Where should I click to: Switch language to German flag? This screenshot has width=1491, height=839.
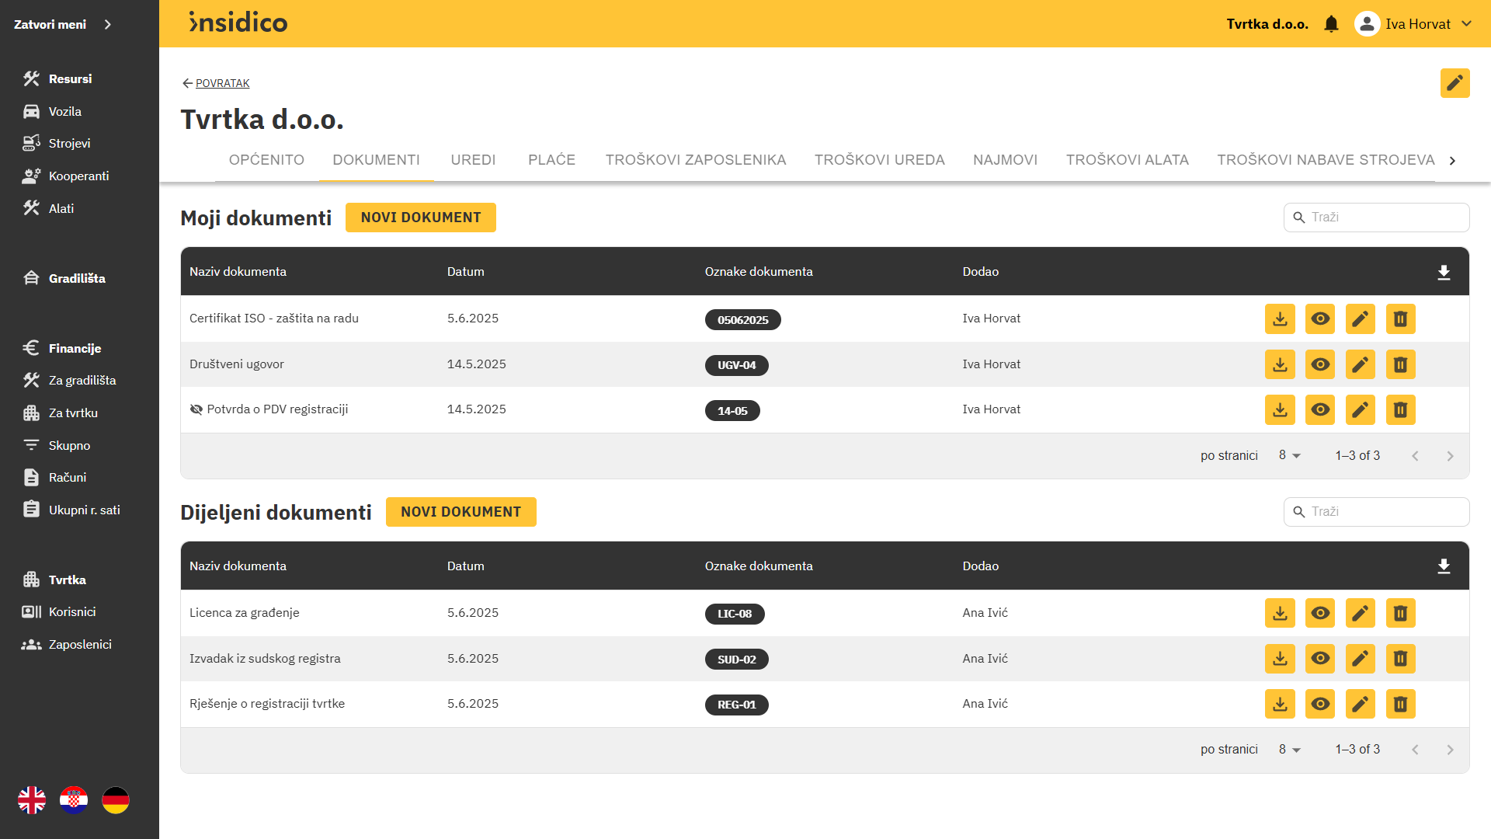click(116, 799)
